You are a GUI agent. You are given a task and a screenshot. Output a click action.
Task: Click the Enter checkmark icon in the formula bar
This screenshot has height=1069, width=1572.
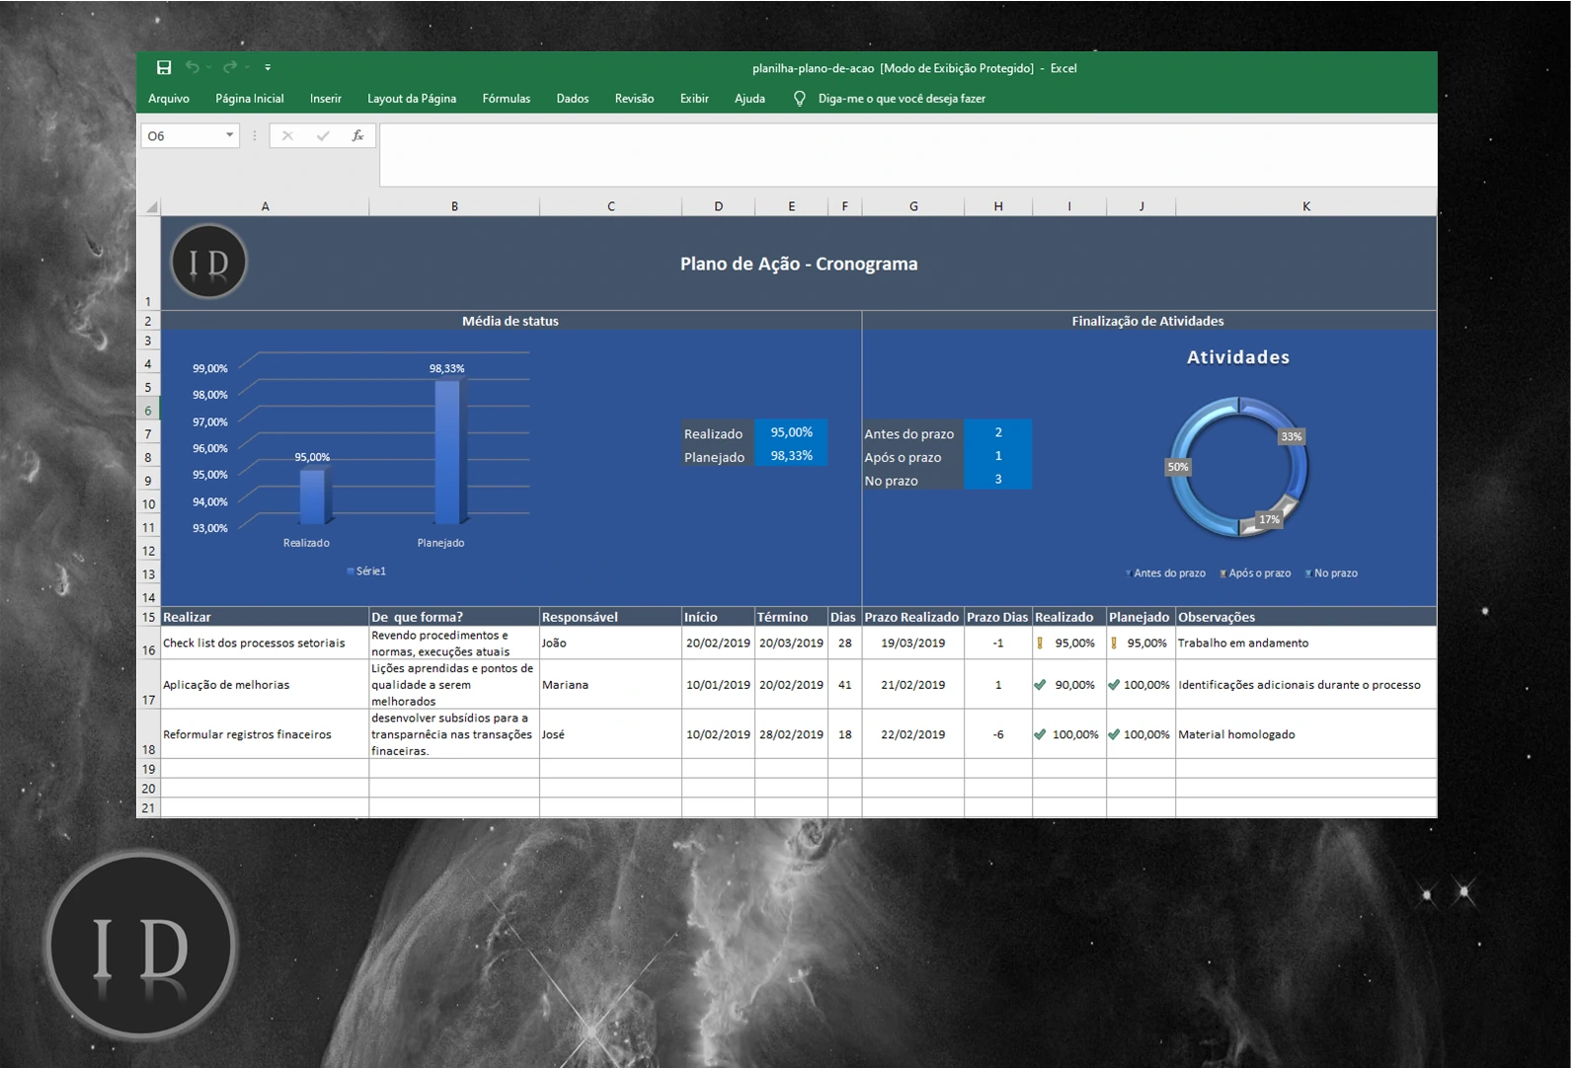point(323,136)
